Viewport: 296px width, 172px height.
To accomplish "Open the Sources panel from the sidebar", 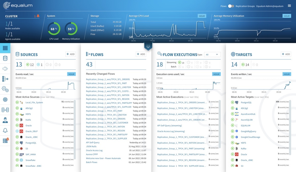I will (5, 58).
